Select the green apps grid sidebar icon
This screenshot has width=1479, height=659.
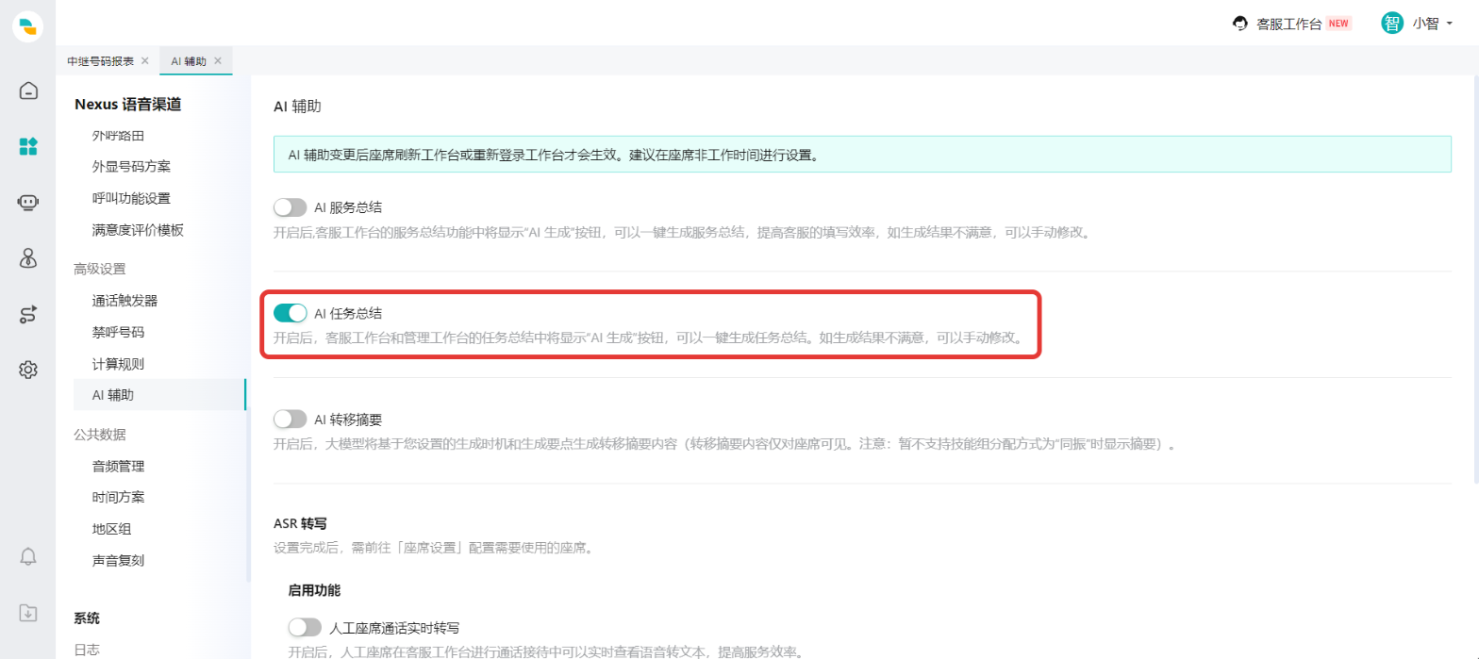pos(28,146)
